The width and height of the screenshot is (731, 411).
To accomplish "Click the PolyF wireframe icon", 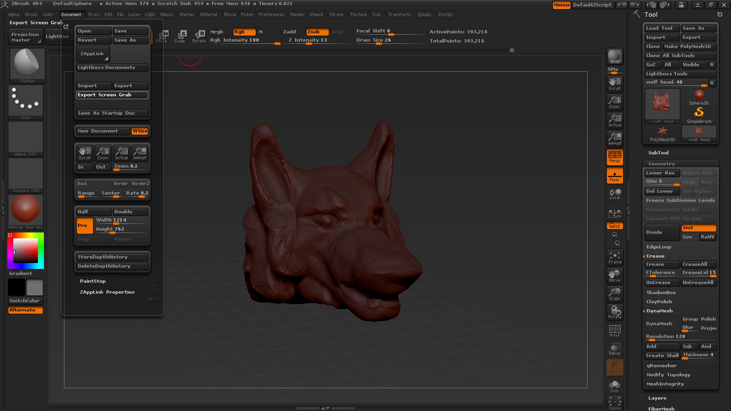I will [614, 331].
